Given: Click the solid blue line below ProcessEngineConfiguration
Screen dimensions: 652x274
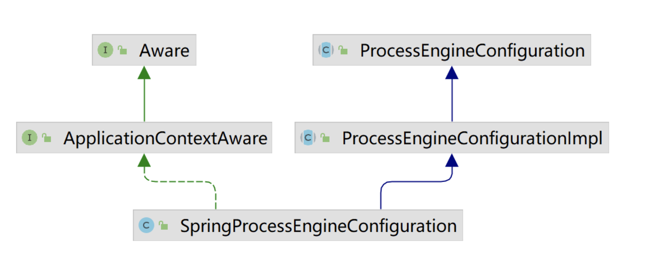Looking at the screenshot, I should 452,100.
